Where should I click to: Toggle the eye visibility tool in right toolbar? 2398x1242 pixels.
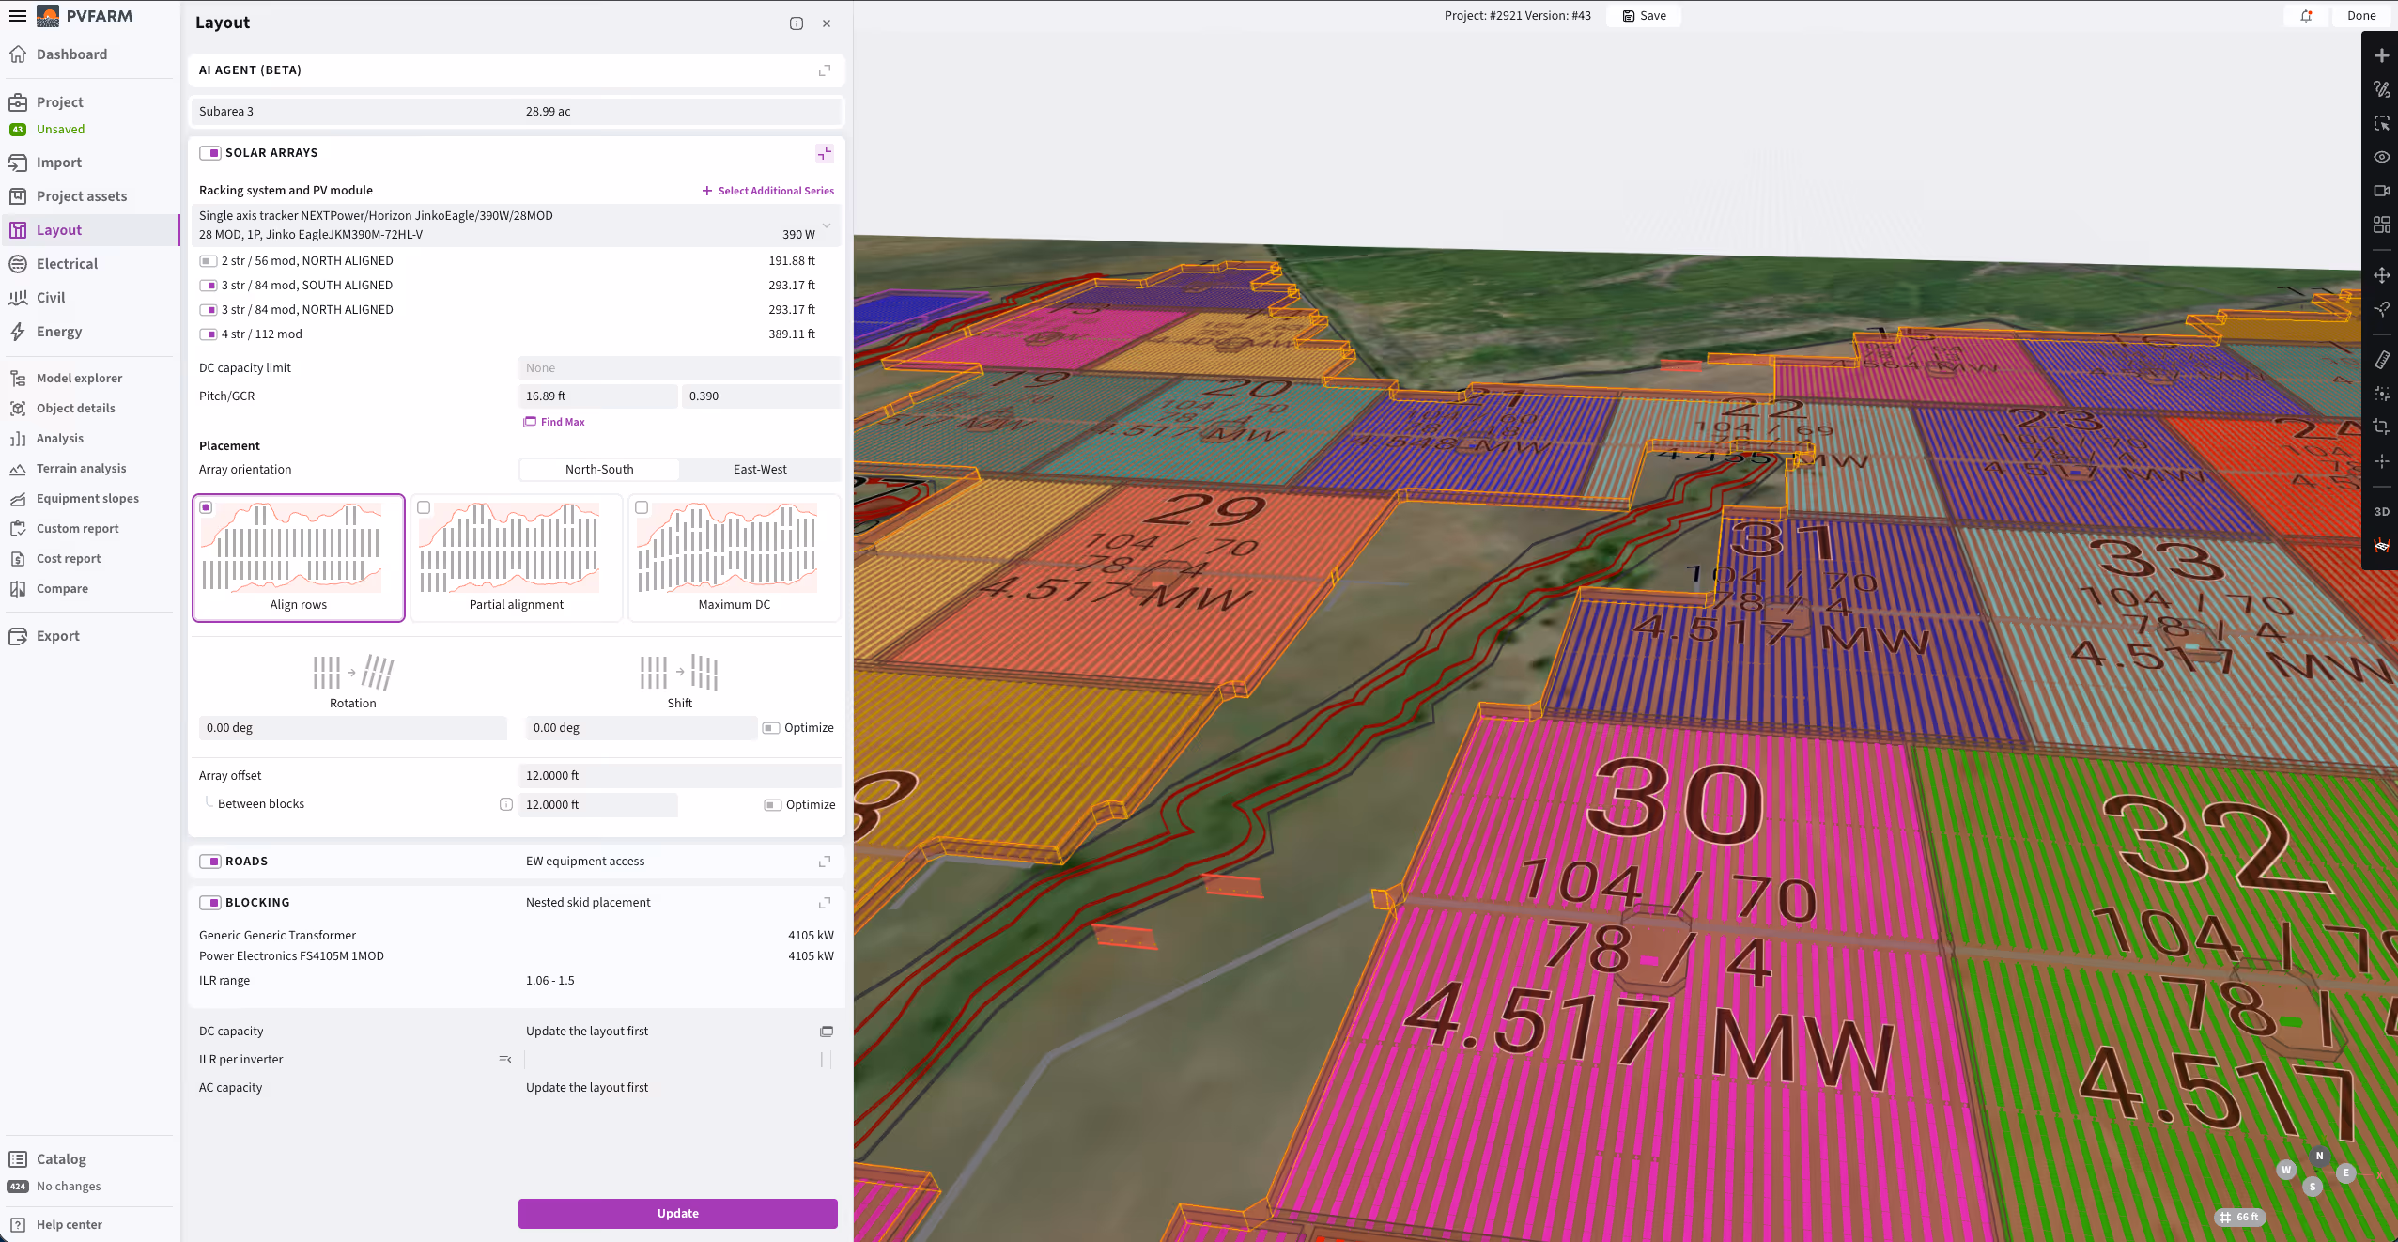click(x=2381, y=158)
